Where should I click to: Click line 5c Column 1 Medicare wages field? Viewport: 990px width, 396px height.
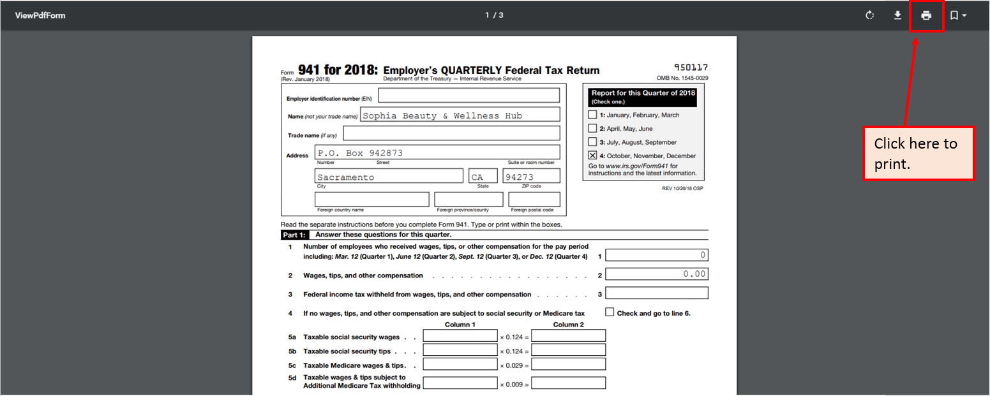coord(460,364)
